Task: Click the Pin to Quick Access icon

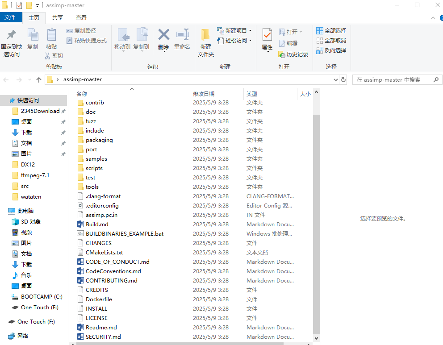Action: [11, 35]
